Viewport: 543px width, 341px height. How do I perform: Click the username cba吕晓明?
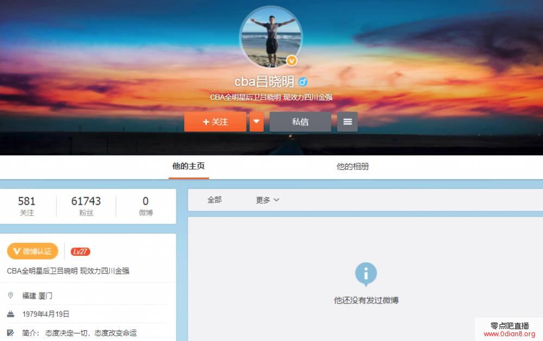coord(264,81)
